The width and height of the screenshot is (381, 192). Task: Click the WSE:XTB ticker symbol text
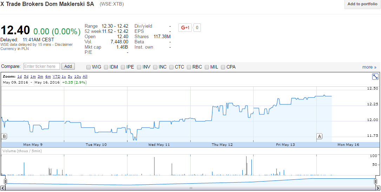point(112,4)
